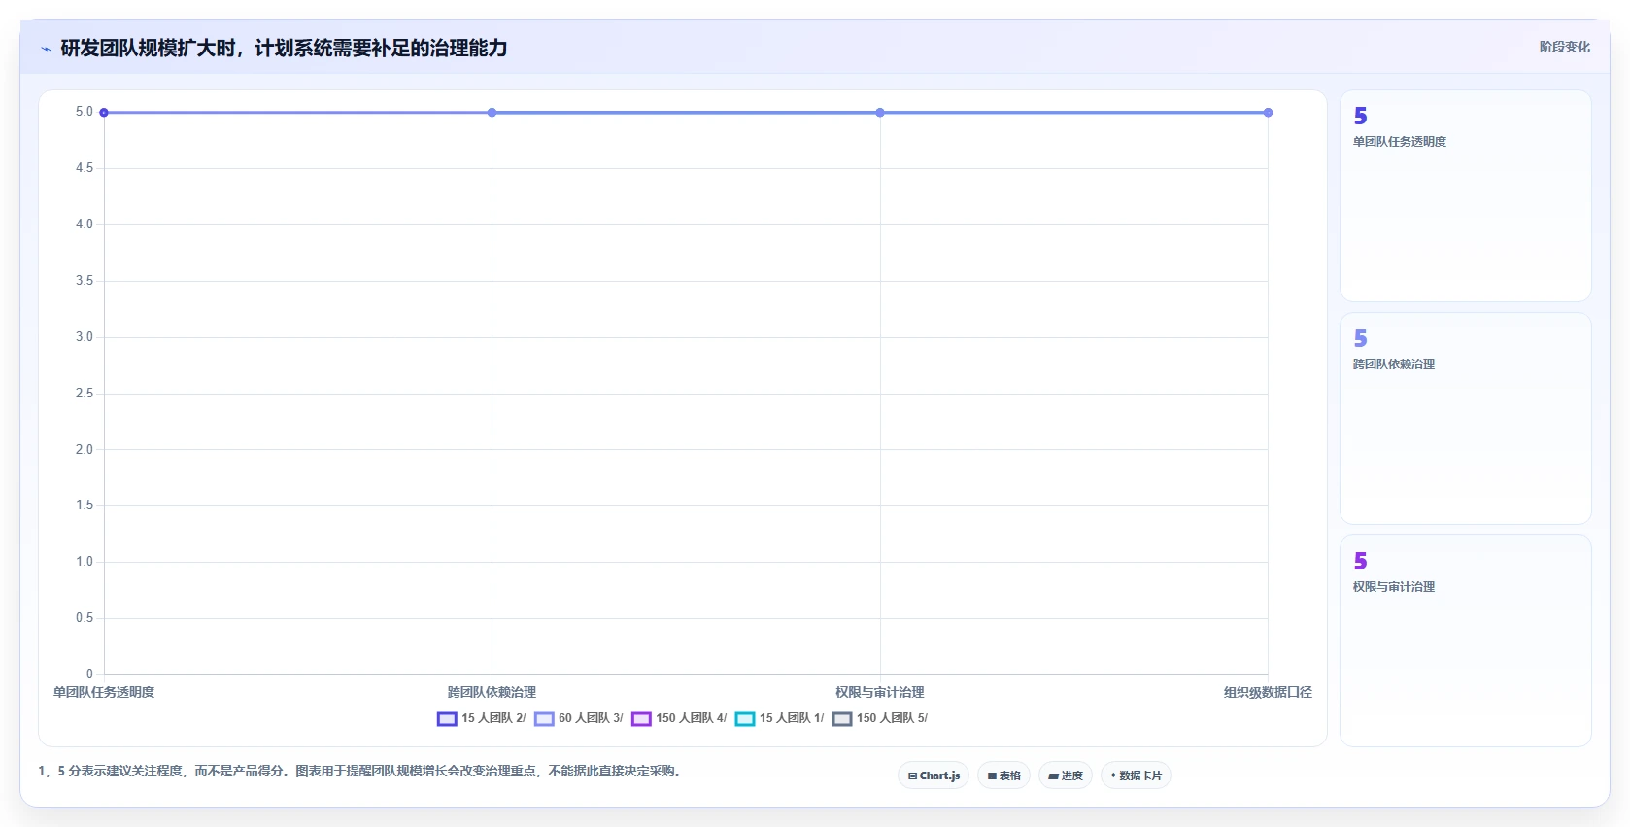Click the footnote about 建议关注程度
The width and height of the screenshot is (1630, 827).
click(x=361, y=772)
